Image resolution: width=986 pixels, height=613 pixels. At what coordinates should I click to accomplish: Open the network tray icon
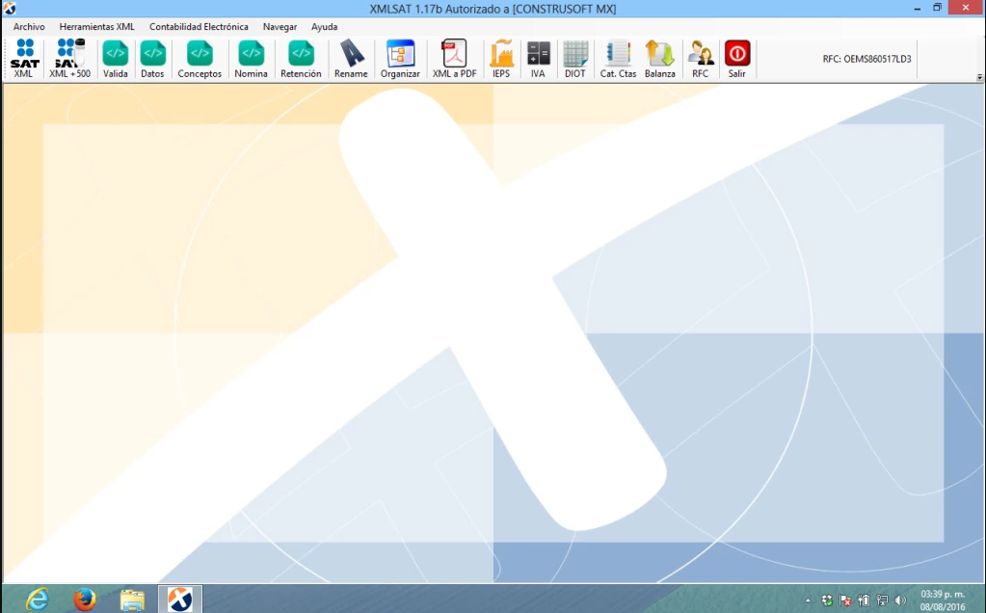click(882, 600)
